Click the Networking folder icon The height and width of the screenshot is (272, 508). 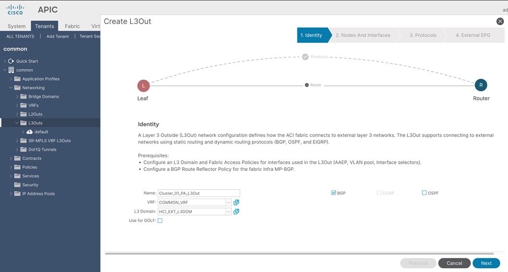(x=17, y=88)
